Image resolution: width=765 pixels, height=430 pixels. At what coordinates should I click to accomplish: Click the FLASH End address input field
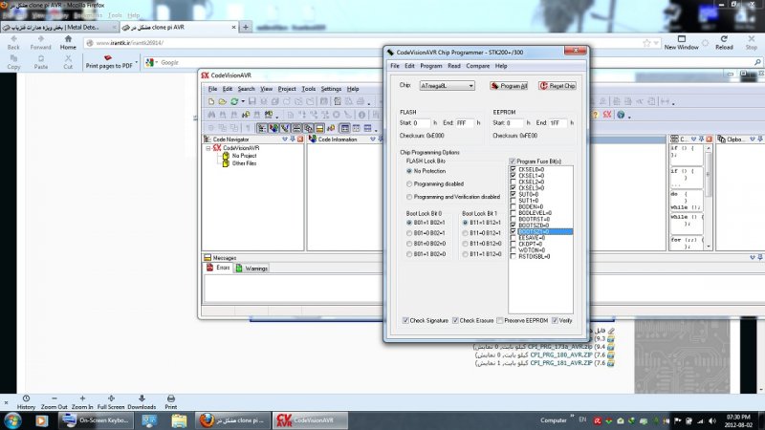click(465, 123)
